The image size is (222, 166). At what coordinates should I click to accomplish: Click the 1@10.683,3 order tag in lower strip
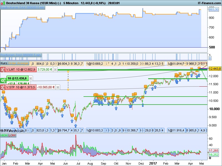tap(95, 130)
